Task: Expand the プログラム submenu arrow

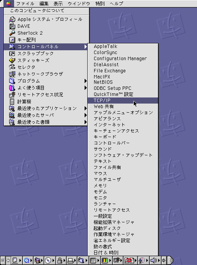Action: pyautogui.click(x=86, y=81)
